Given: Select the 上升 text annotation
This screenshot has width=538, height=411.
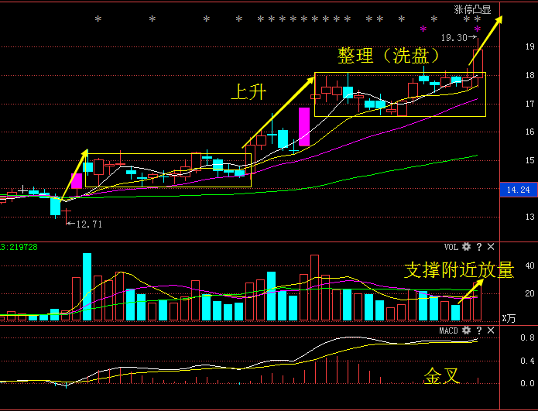Looking at the screenshot, I should (248, 91).
